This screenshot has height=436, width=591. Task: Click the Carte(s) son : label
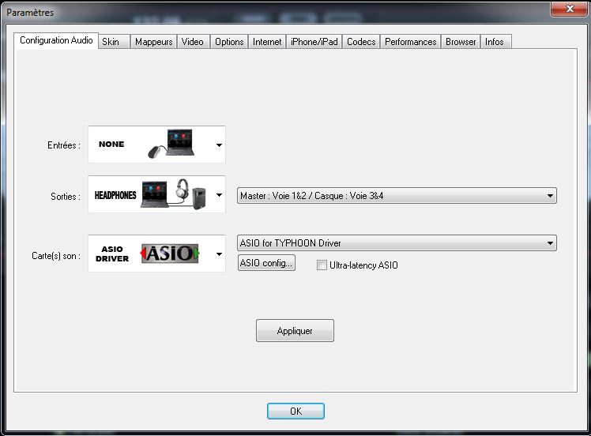click(56, 256)
